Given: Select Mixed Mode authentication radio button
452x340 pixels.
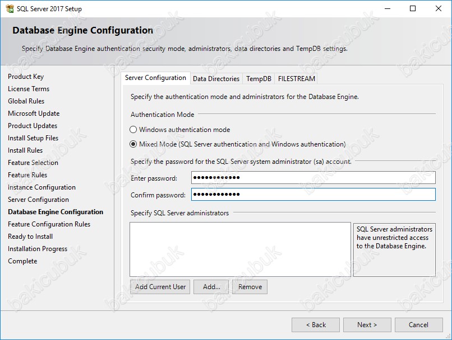Looking at the screenshot, I should 133,144.
